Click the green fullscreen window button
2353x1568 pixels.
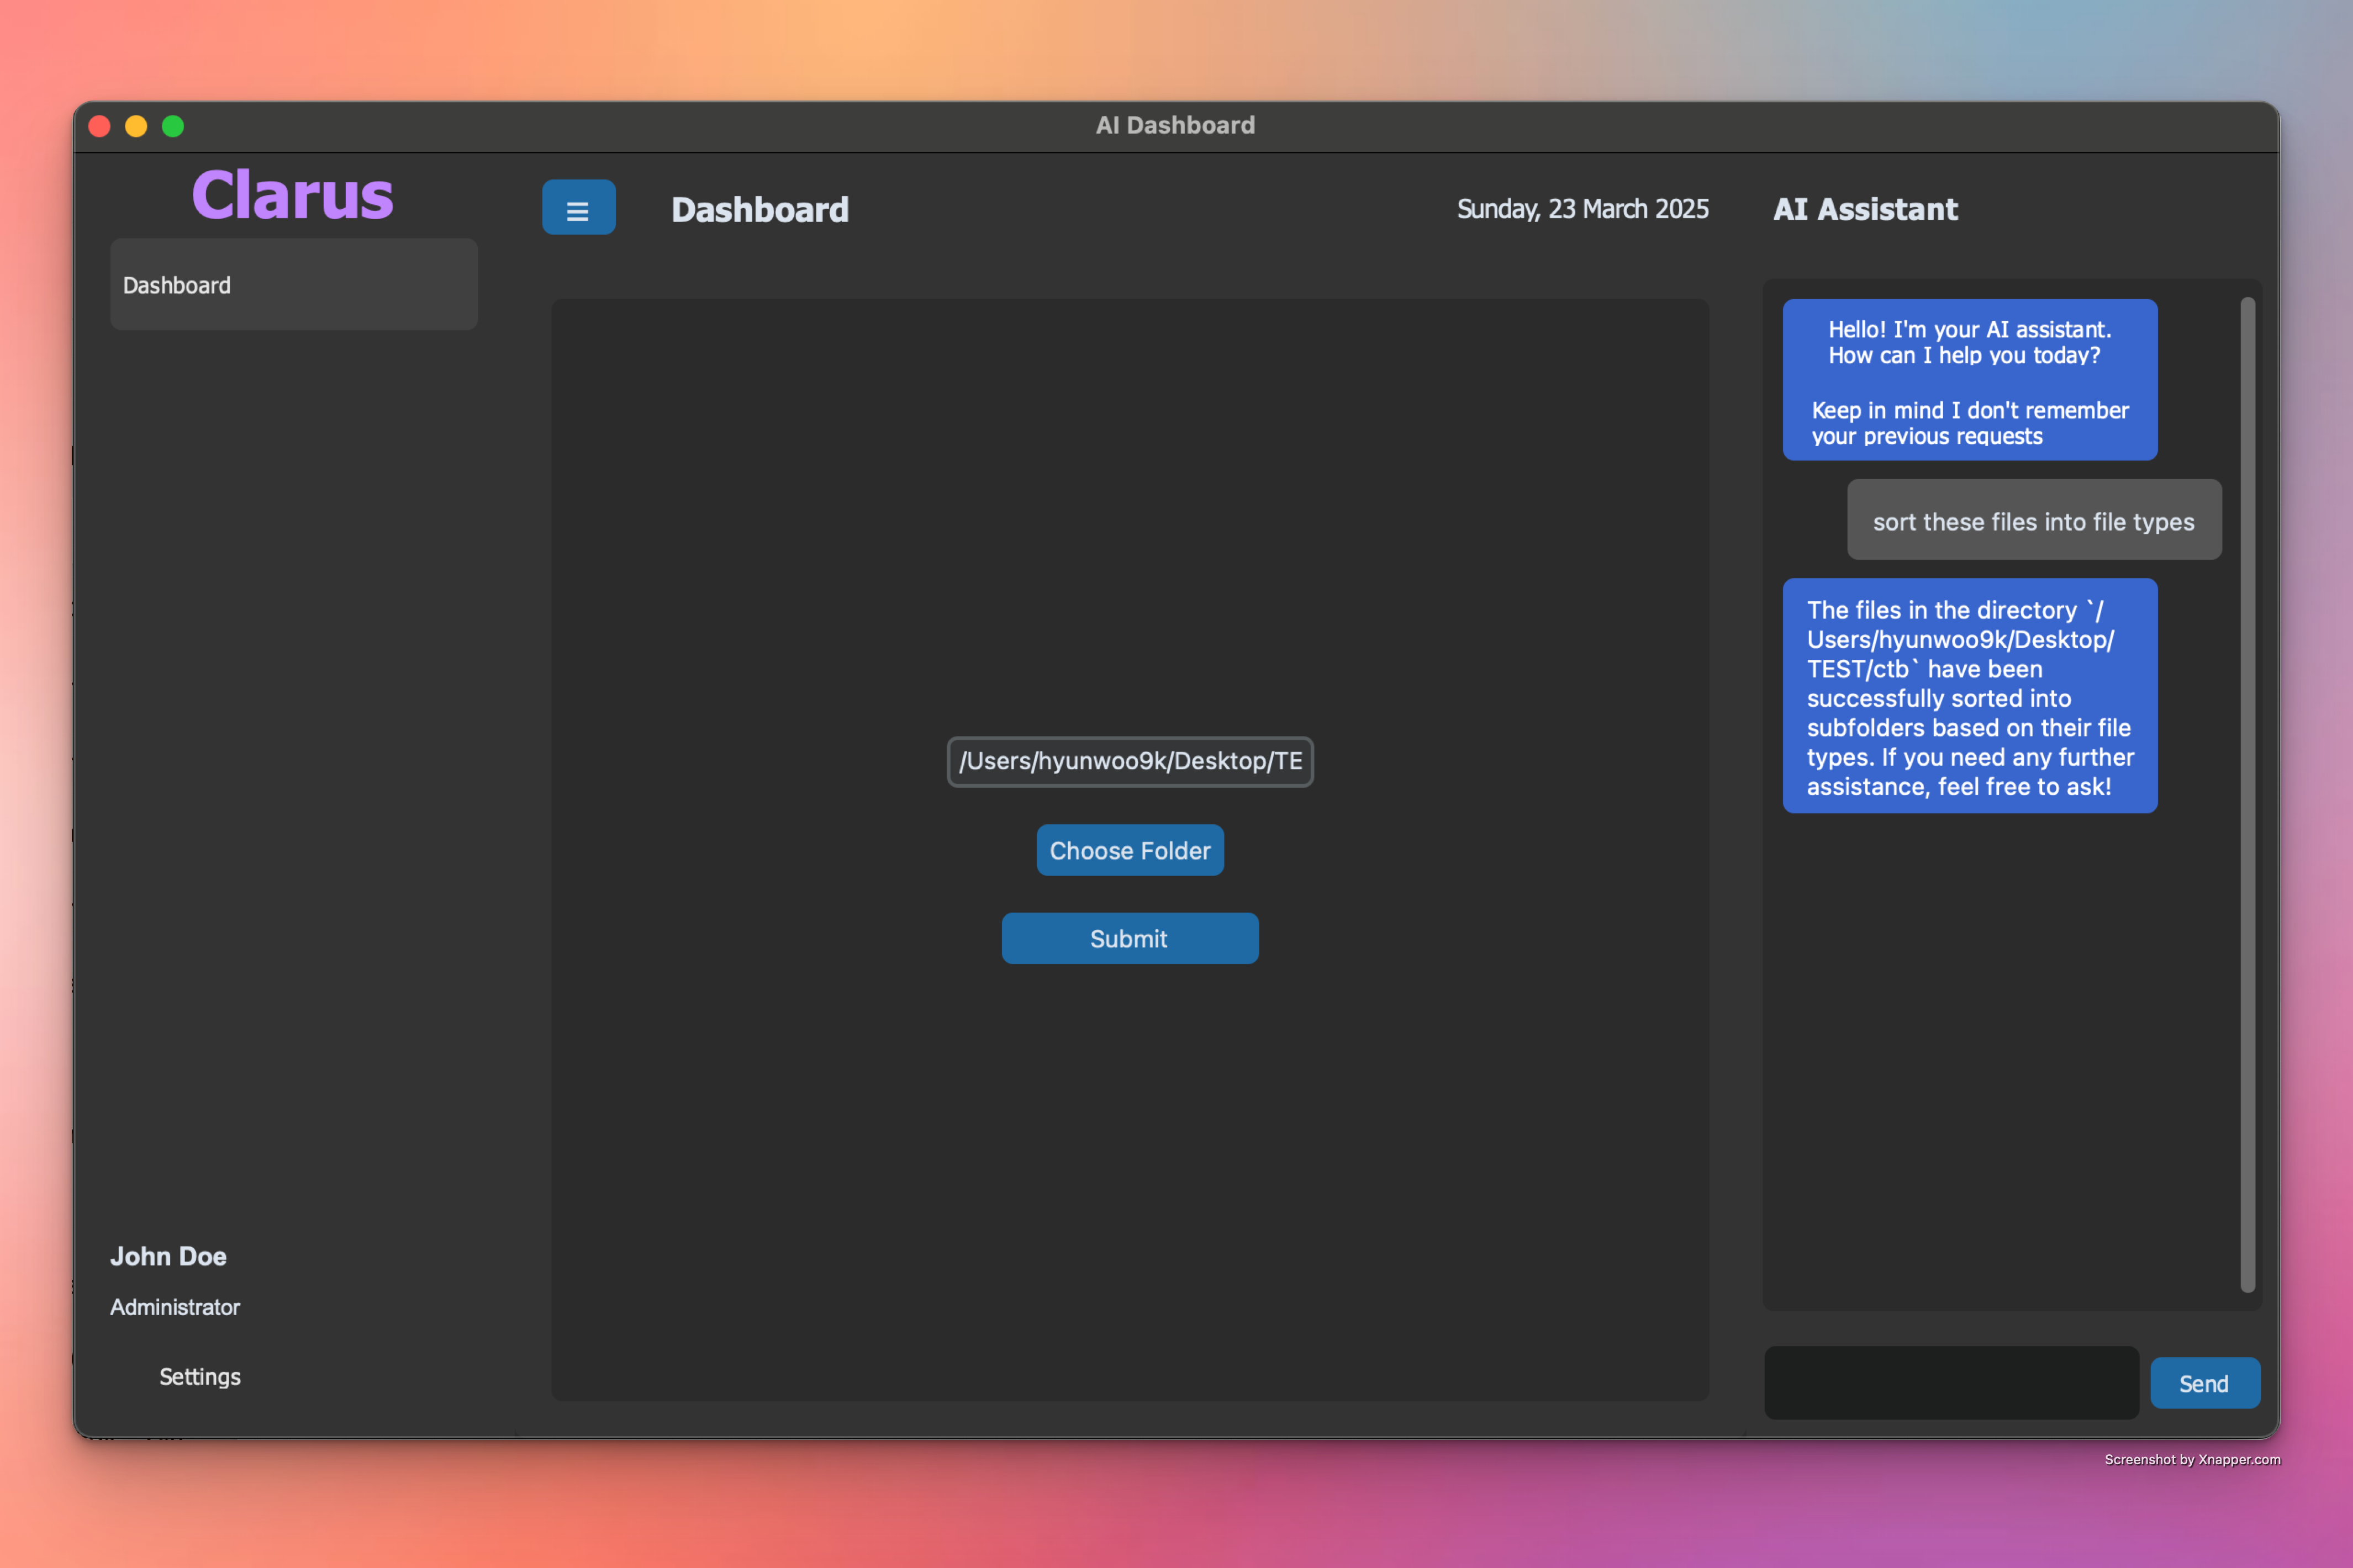pyautogui.click(x=173, y=126)
